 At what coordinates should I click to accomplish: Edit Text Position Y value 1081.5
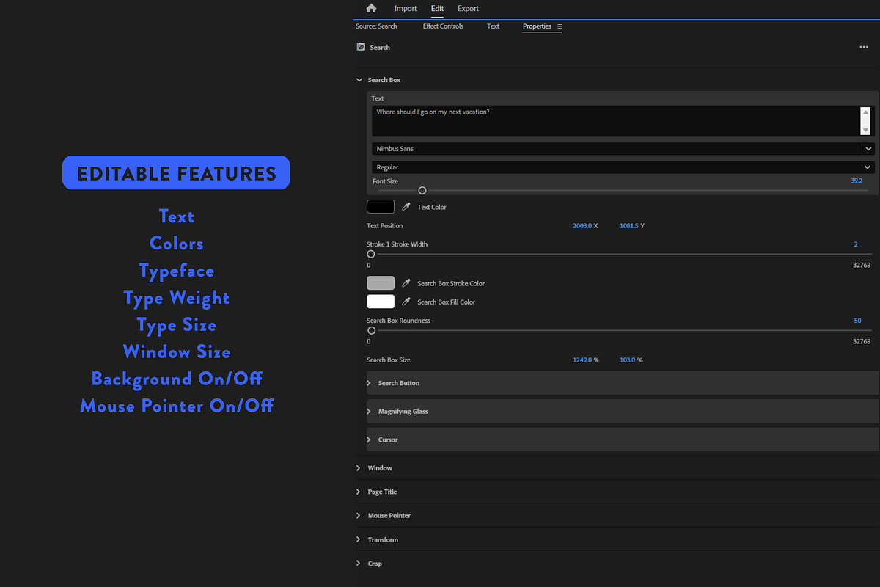629,226
